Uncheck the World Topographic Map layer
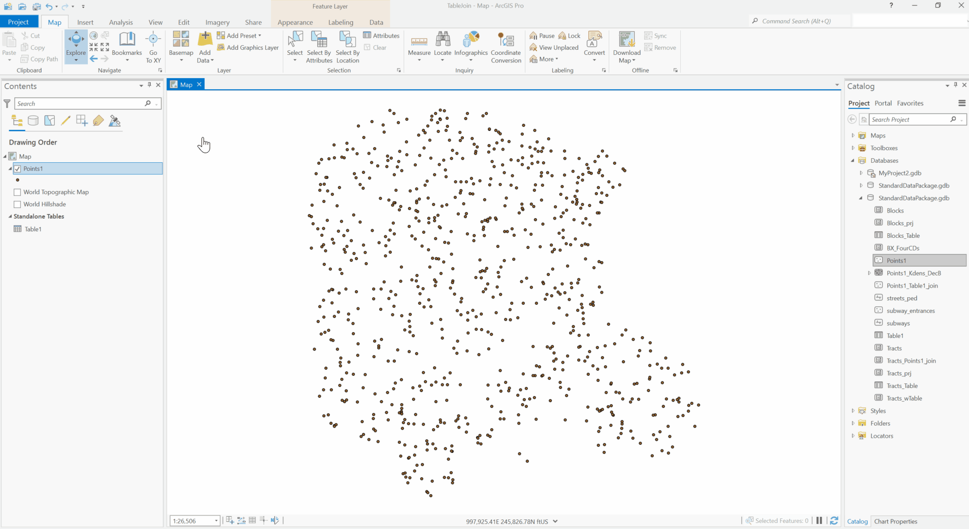 (x=17, y=192)
